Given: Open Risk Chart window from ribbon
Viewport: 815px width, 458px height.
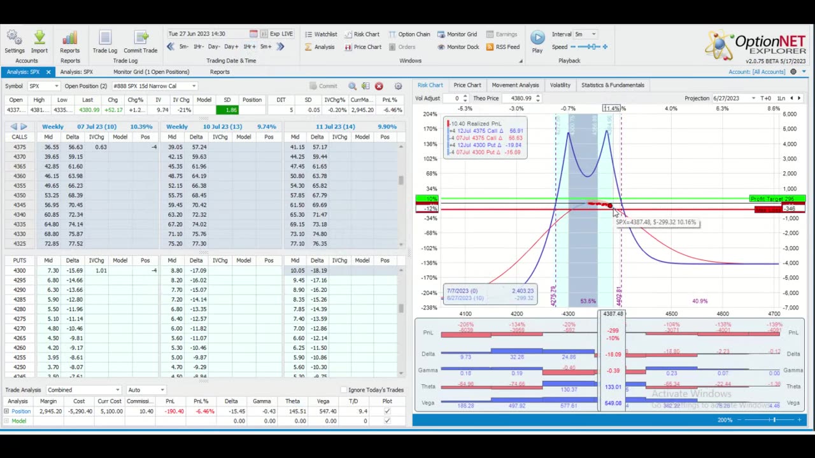Looking at the screenshot, I should (362, 34).
